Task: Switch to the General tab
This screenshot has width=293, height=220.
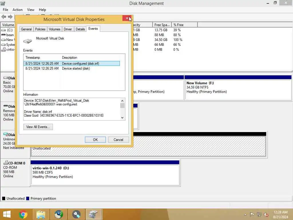Action: pyautogui.click(x=26, y=29)
